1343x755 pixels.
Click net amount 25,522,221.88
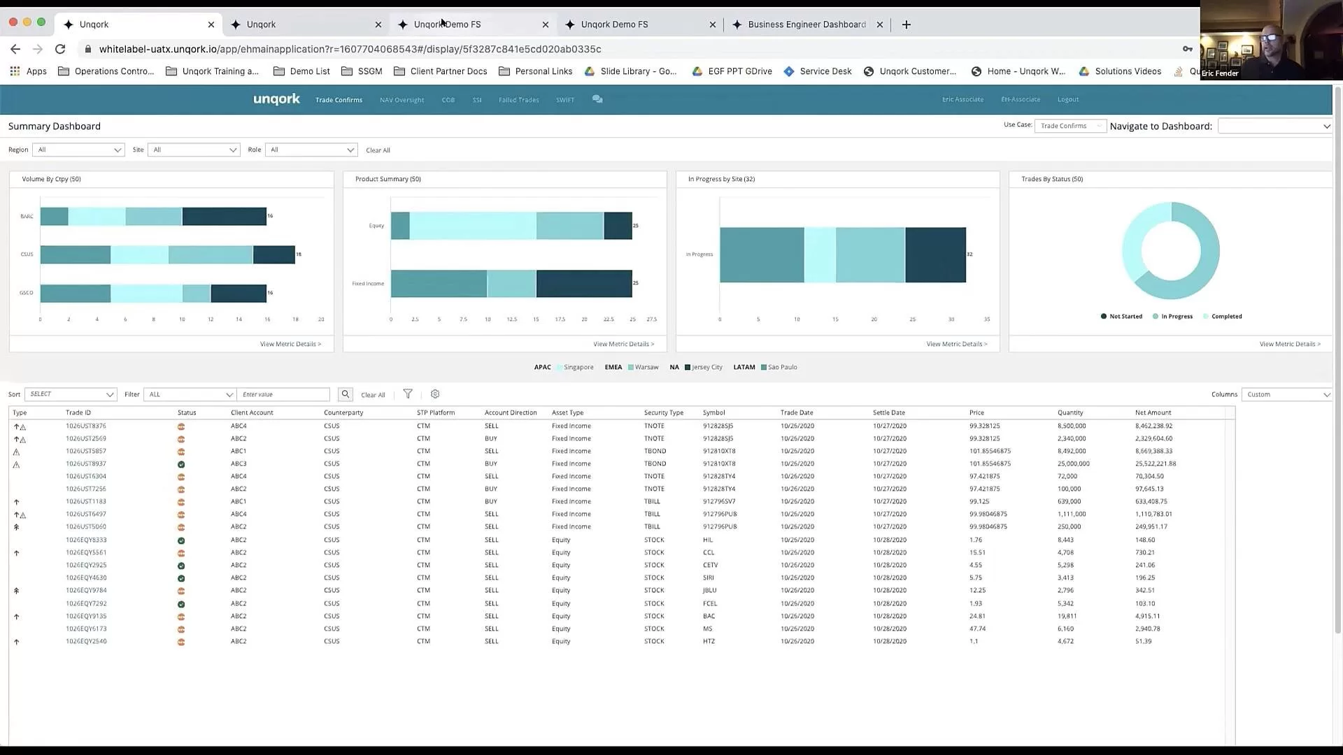click(x=1156, y=464)
